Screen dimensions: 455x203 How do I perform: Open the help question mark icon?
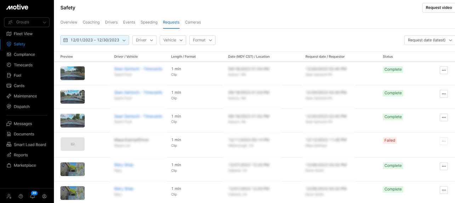pos(21,196)
